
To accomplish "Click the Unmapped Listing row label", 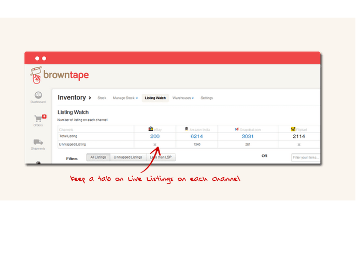I will [73, 144].
